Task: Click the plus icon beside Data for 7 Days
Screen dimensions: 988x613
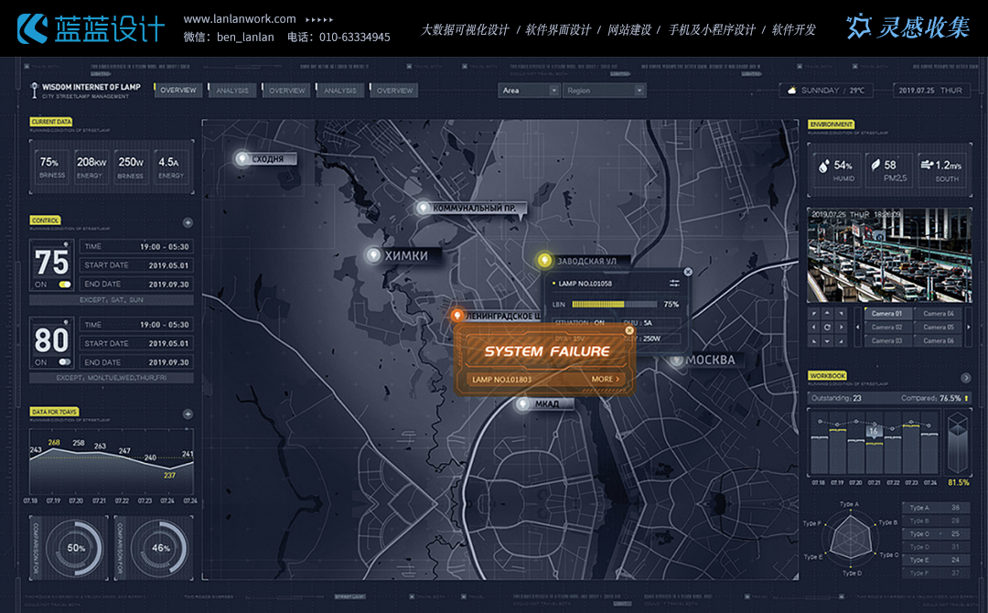Action: coord(188,414)
